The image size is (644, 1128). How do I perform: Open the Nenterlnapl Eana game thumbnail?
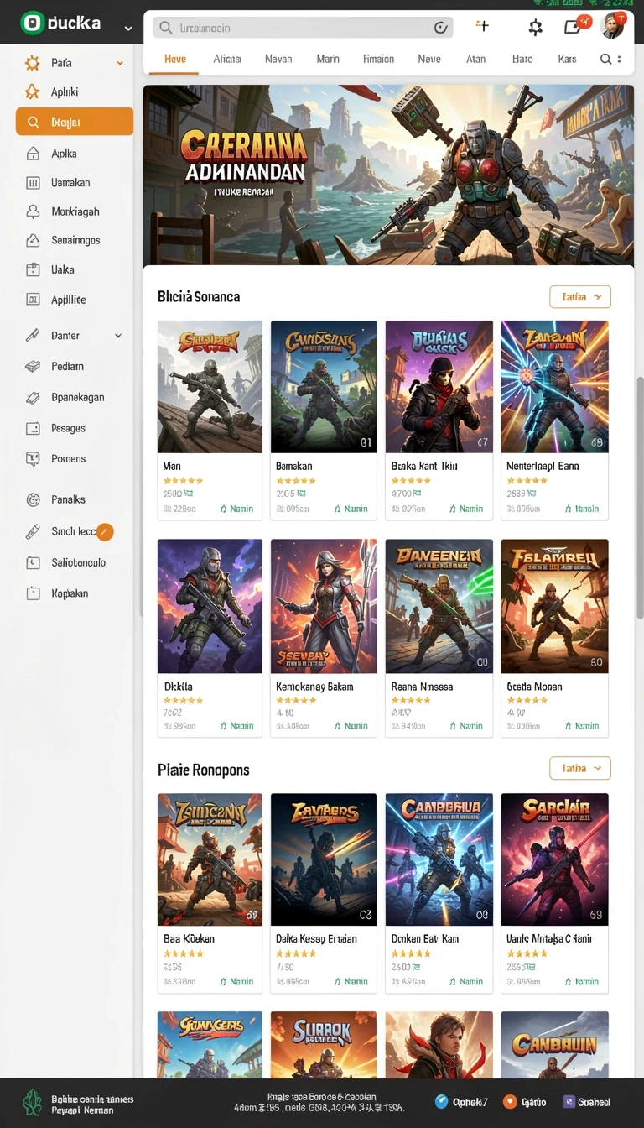554,387
